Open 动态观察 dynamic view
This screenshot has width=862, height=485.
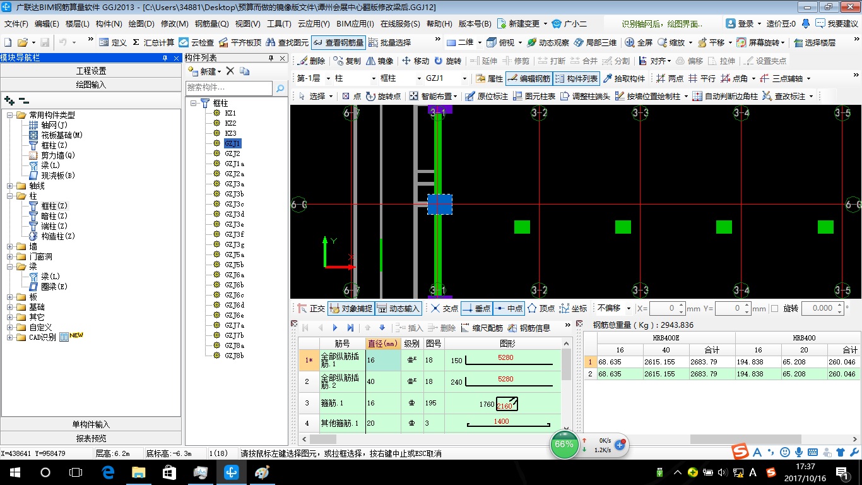[x=548, y=42]
